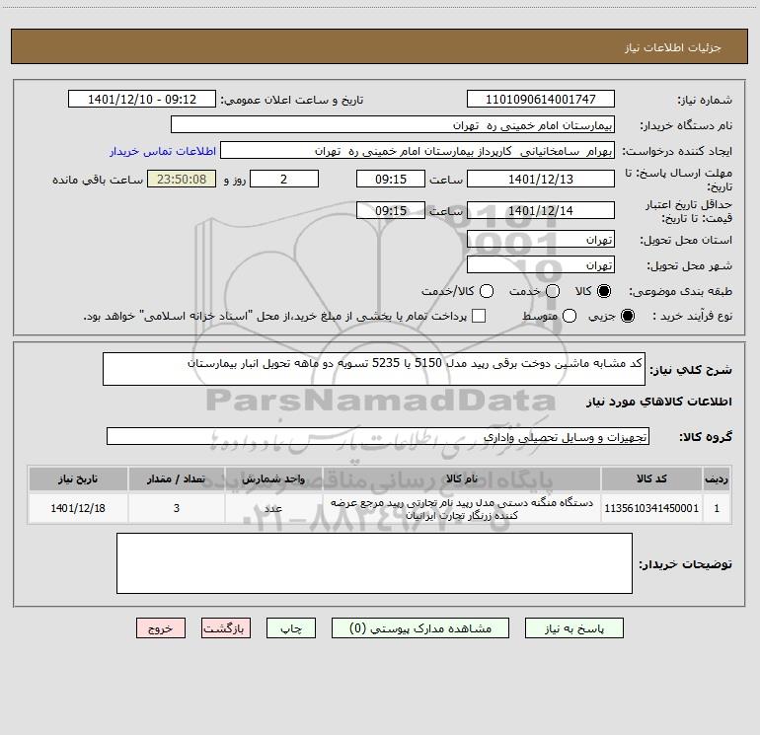The image size is (760, 735).
Task: Click the price validity time 09:15 field
Action: (391, 210)
